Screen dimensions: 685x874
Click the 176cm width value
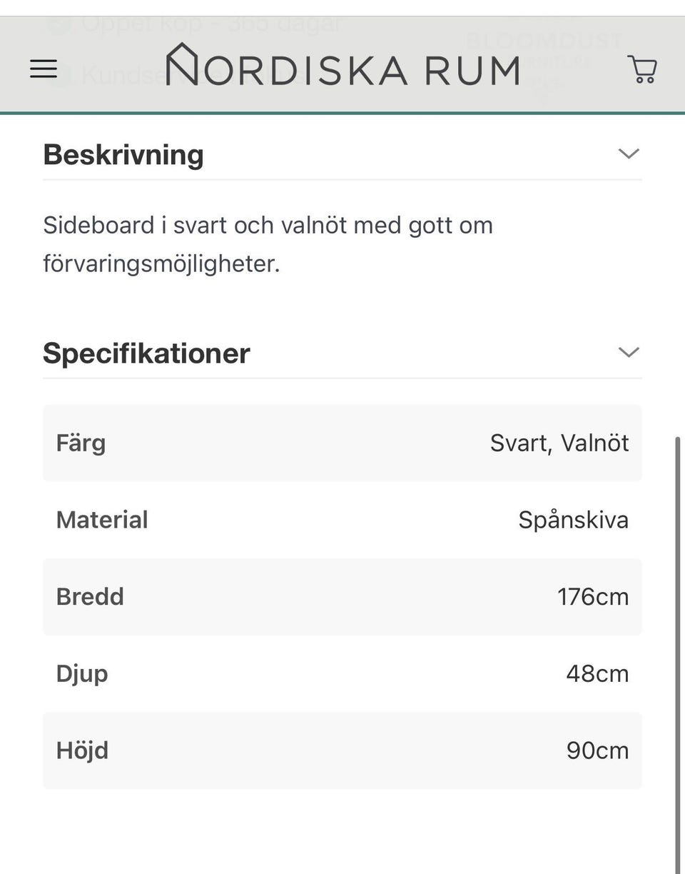pyautogui.click(x=593, y=596)
